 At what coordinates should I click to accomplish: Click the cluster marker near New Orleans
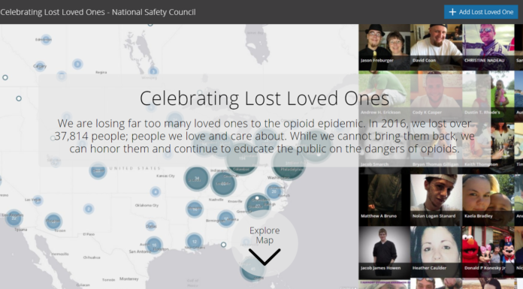194,242
